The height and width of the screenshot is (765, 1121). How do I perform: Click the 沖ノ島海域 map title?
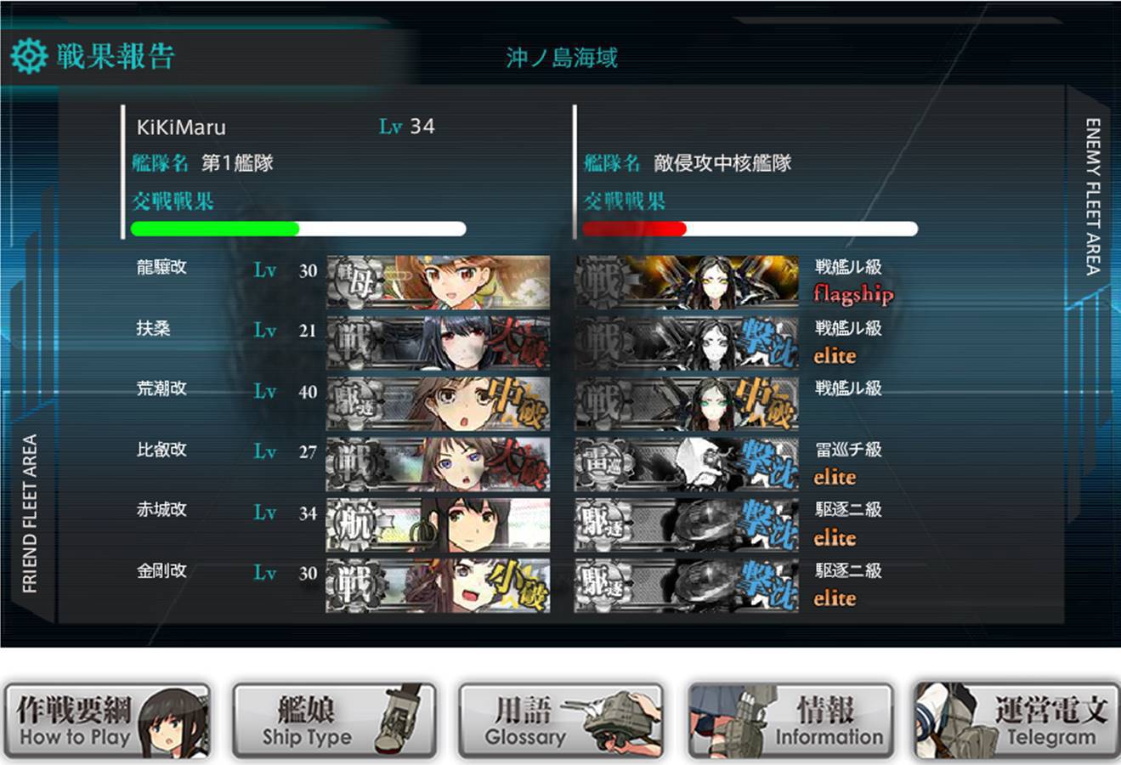pyautogui.click(x=562, y=58)
